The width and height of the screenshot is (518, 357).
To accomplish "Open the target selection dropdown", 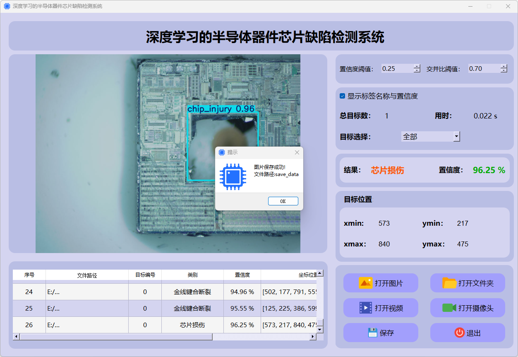I will (x=456, y=136).
